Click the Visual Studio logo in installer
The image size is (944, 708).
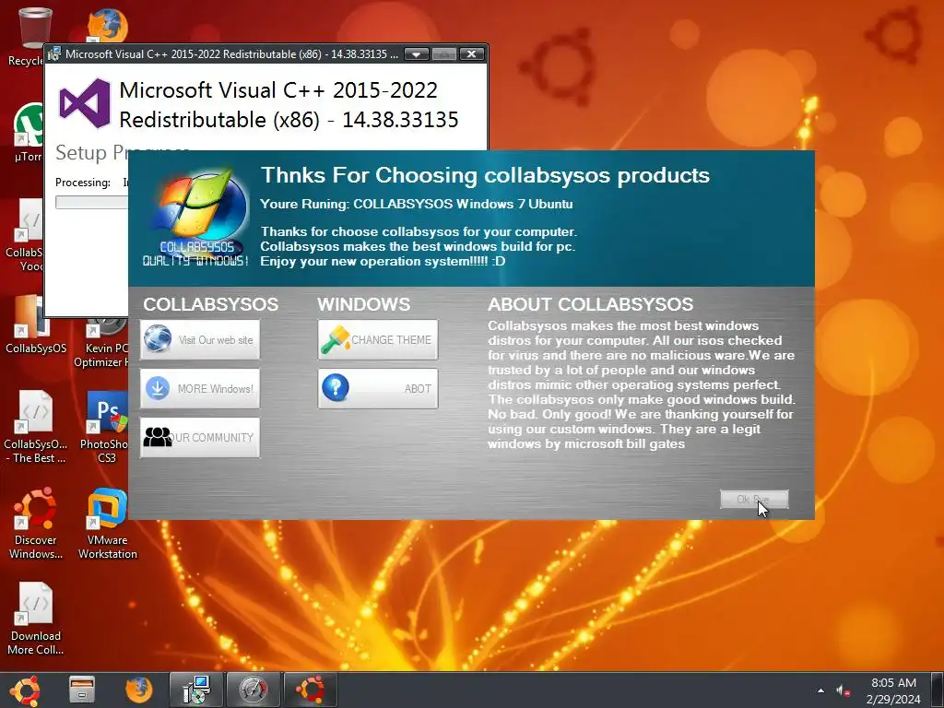click(85, 103)
